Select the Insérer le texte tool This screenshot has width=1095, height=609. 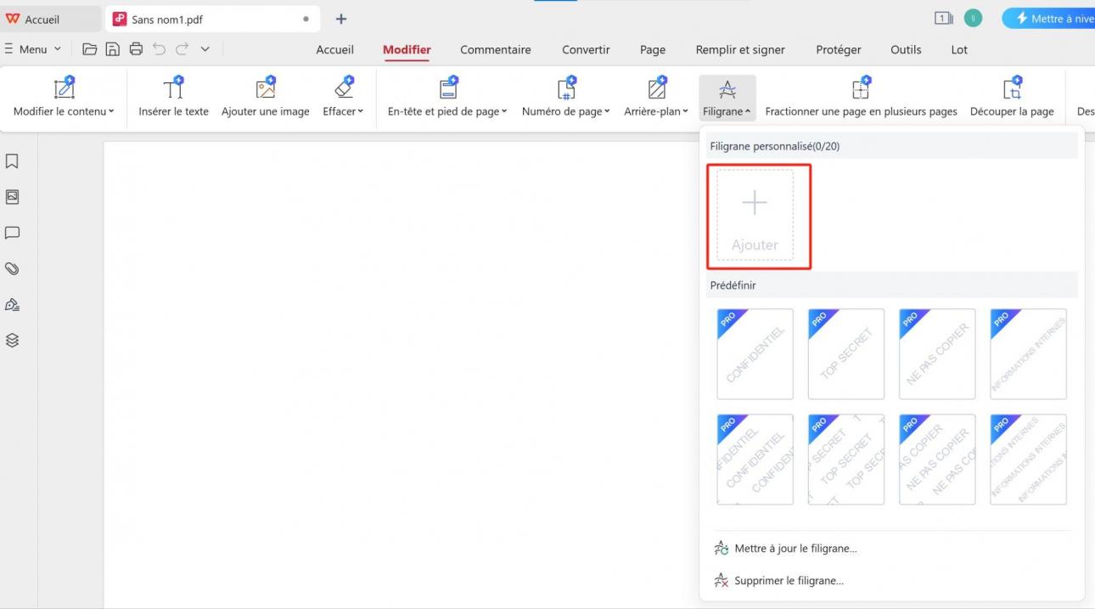point(173,97)
